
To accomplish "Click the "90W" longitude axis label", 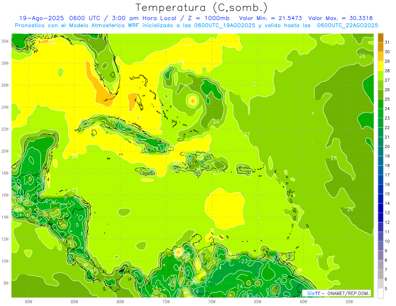I will point(29,302).
